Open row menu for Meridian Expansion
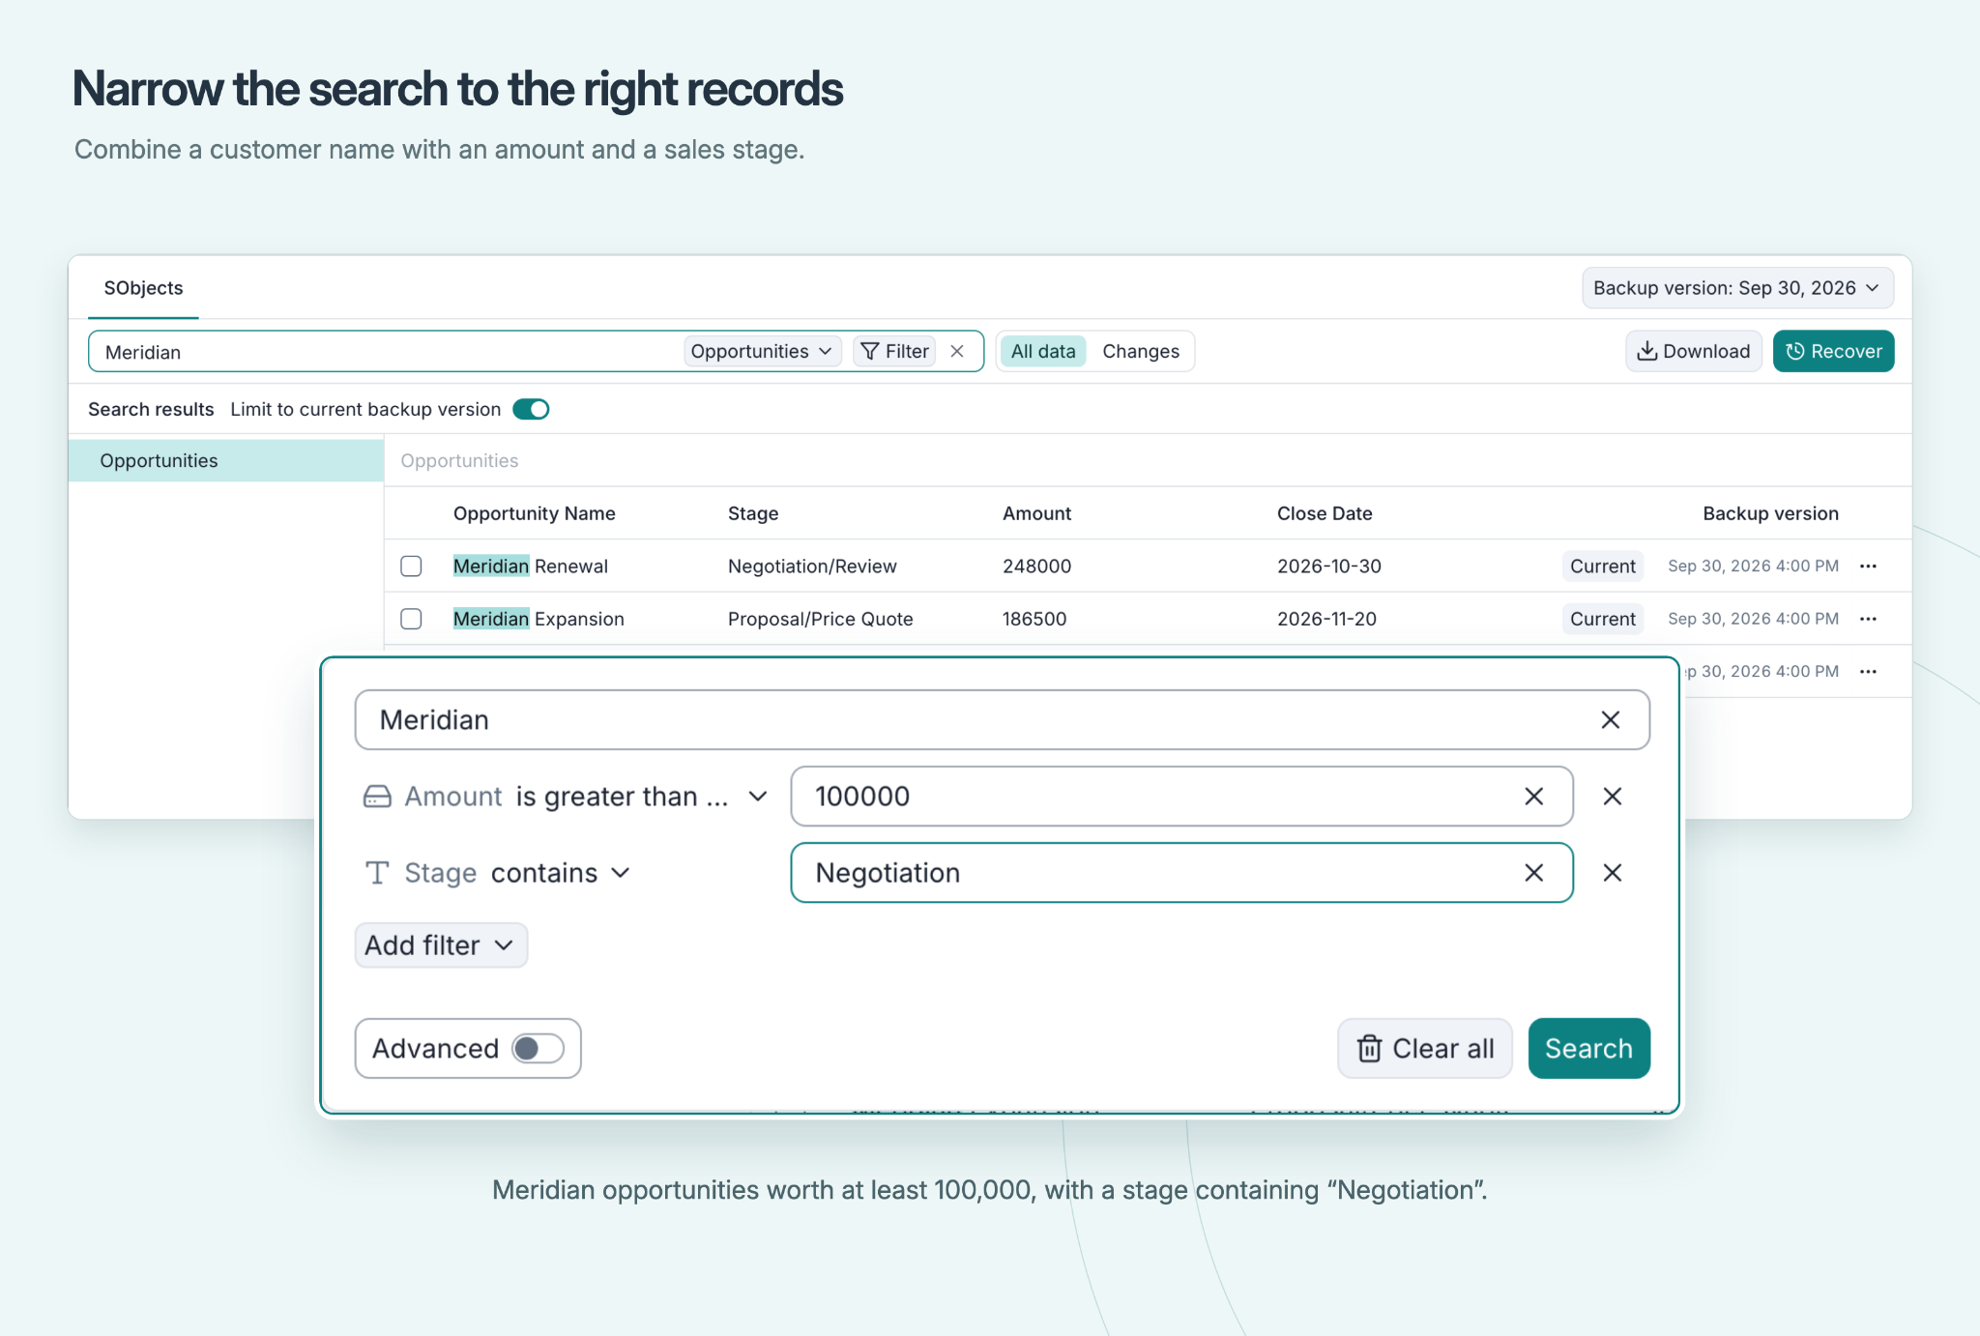The width and height of the screenshot is (1980, 1336). [1868, 619]
